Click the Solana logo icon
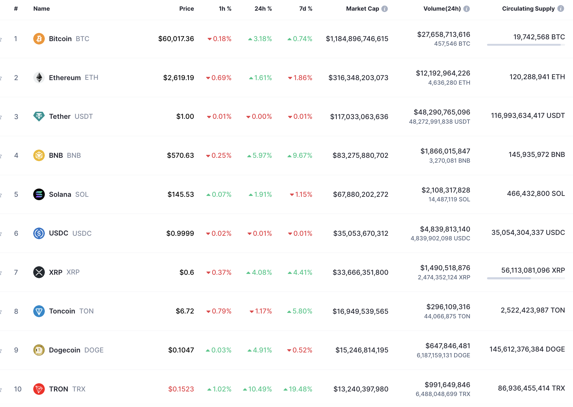Screen dimensions: 573x407 pos(39,194)
